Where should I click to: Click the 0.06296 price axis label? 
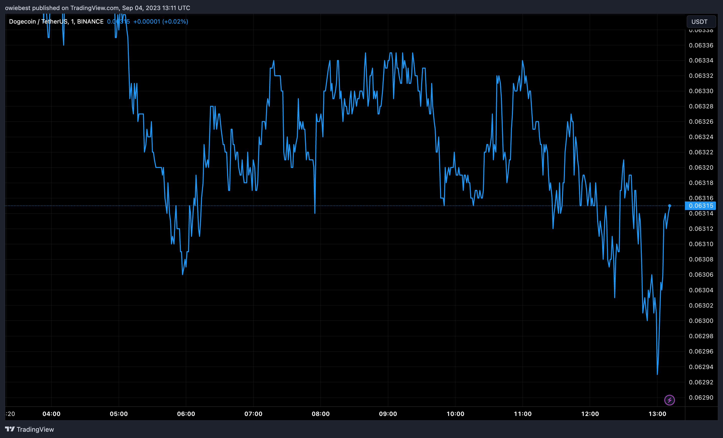click(x=701, y=351)
